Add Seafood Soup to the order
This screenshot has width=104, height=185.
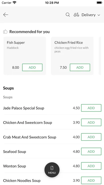[91, 151]
